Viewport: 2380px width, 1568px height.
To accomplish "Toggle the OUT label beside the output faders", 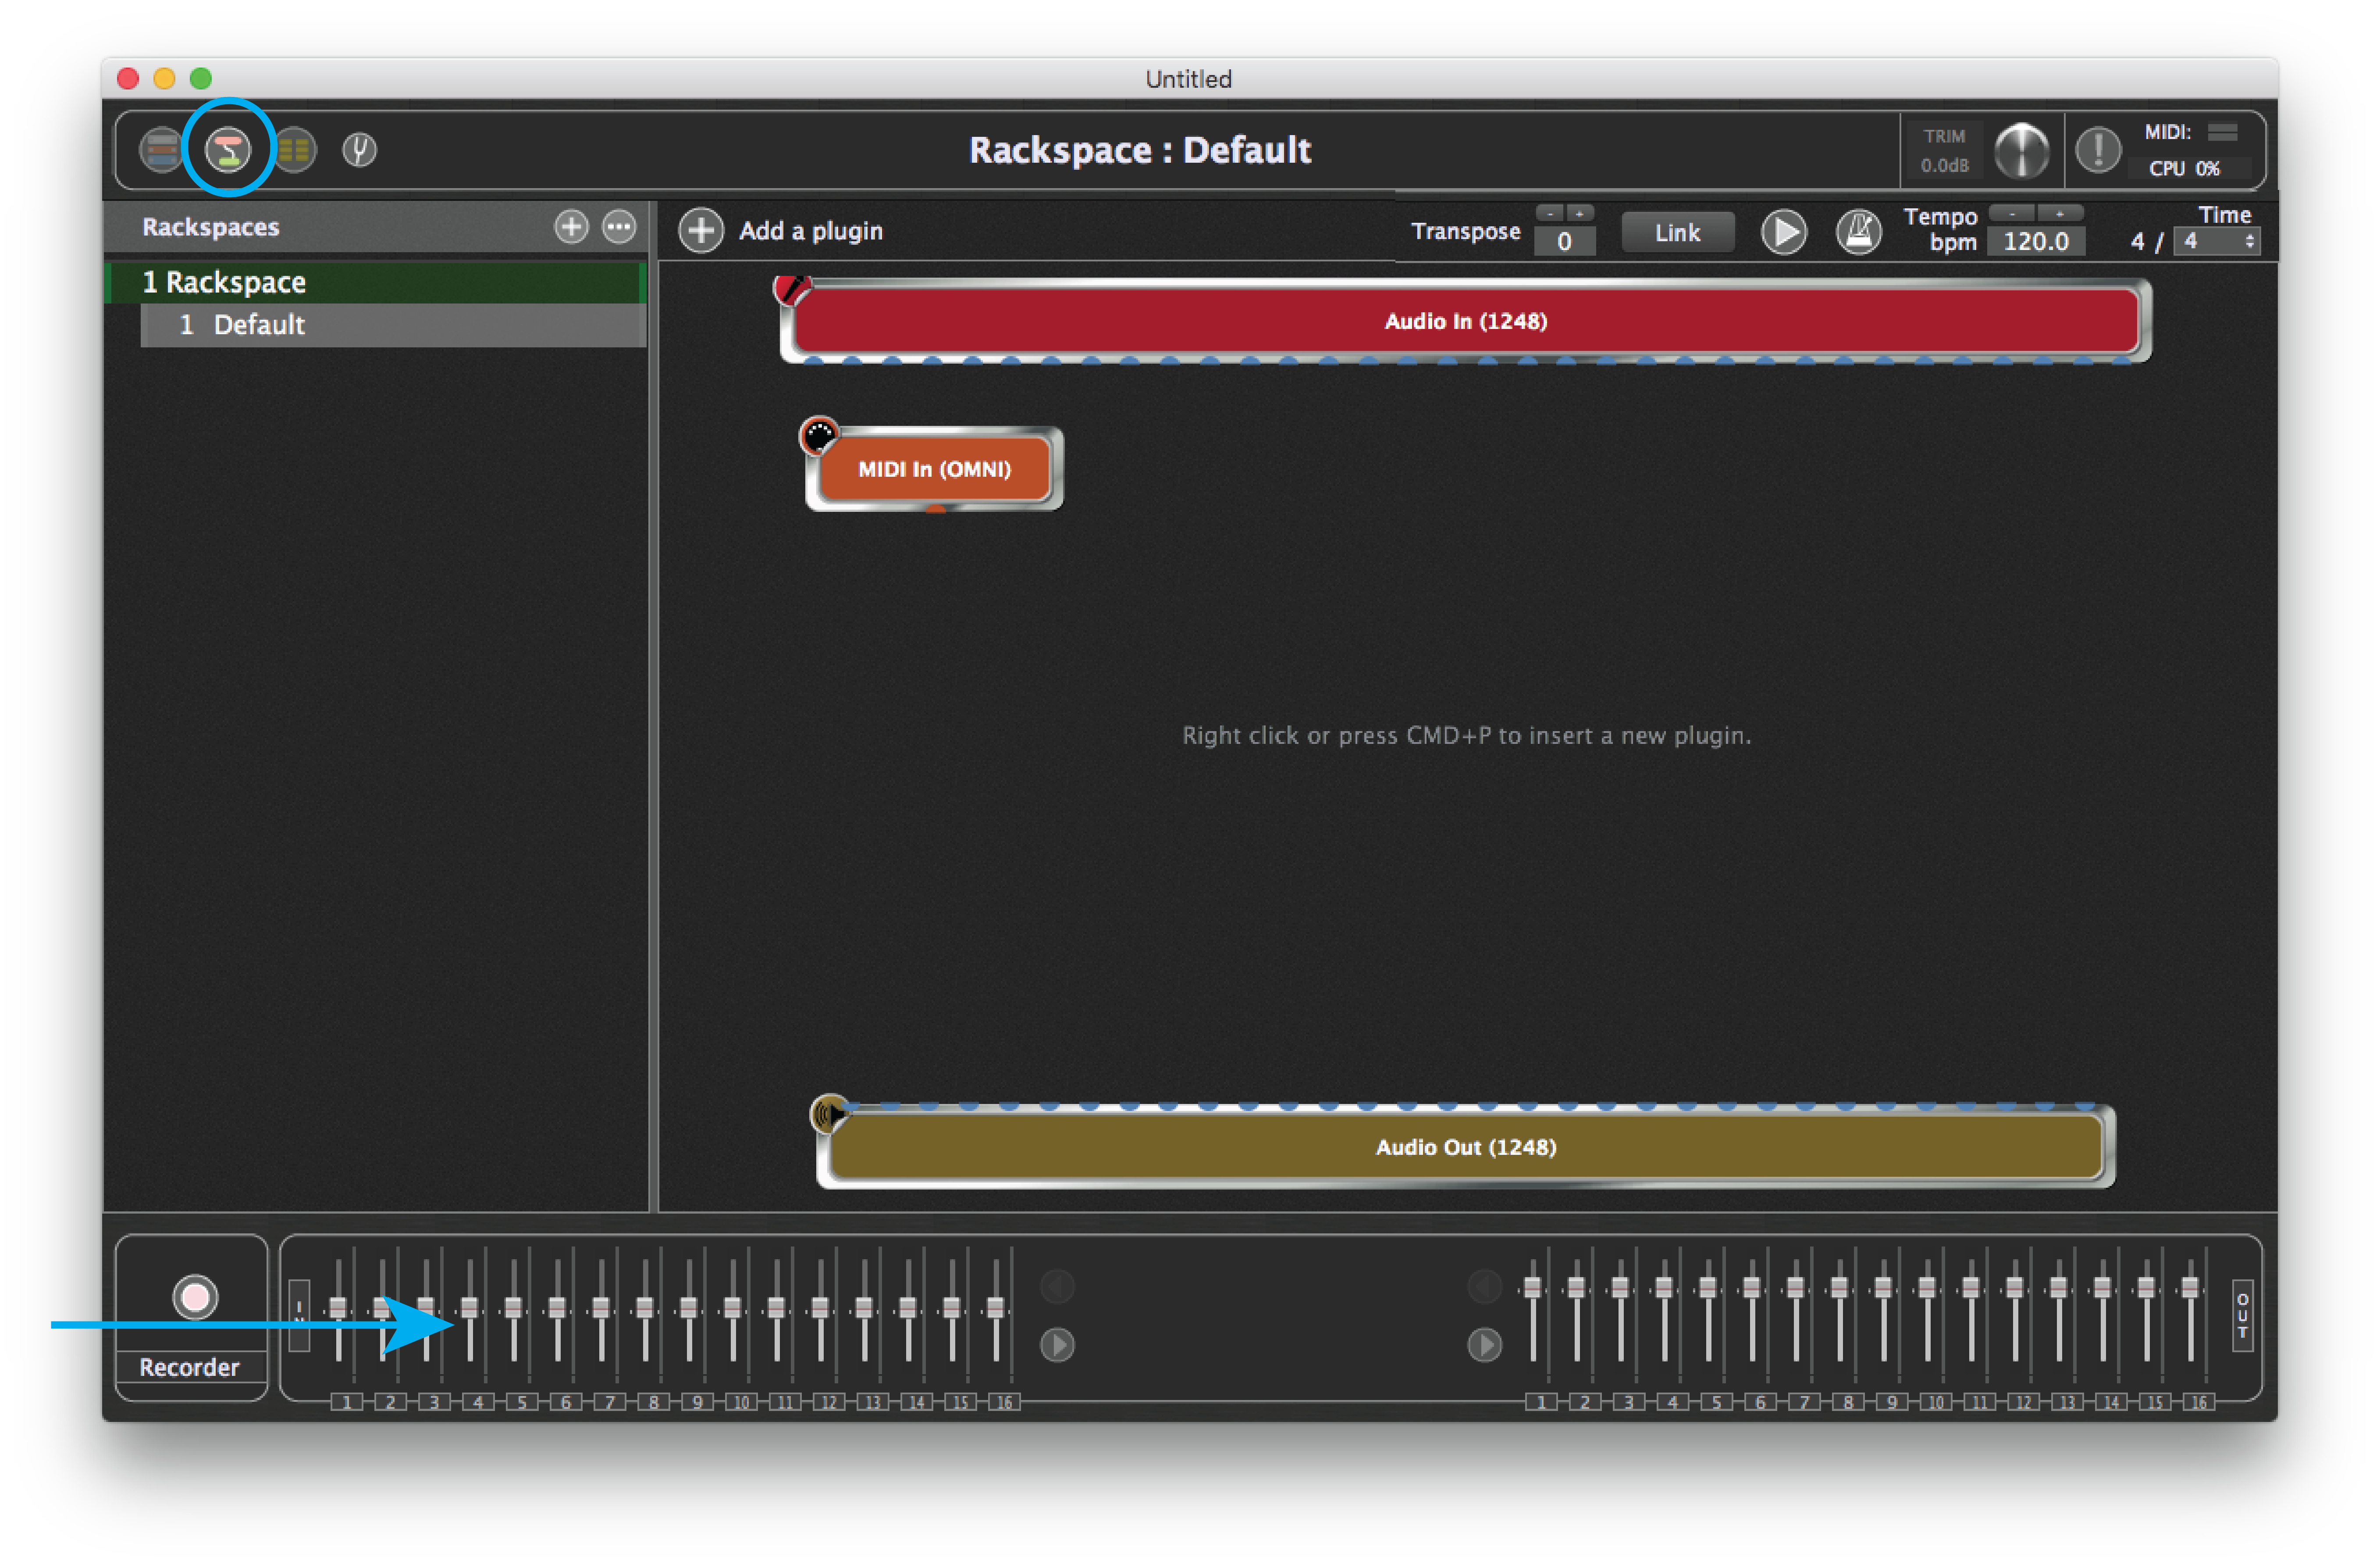I will click(2242, 1315).
